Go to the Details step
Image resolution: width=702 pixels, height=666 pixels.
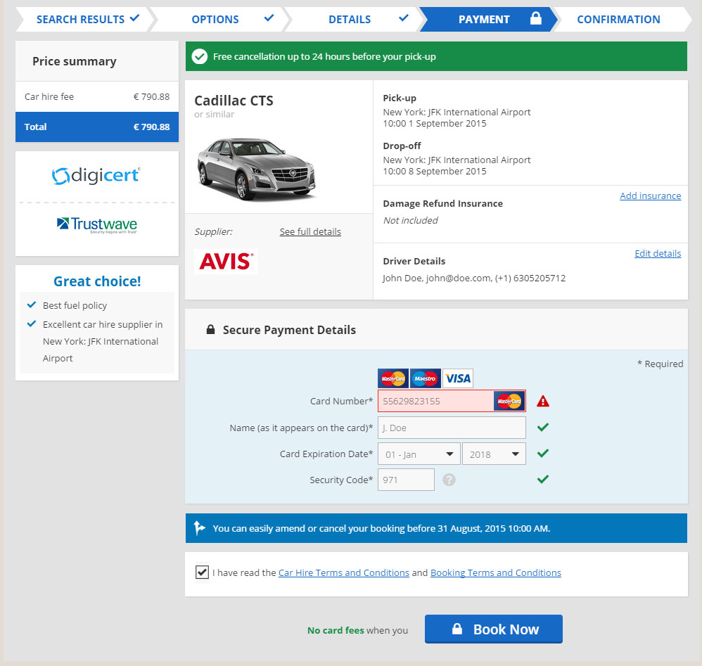(354, 19)
